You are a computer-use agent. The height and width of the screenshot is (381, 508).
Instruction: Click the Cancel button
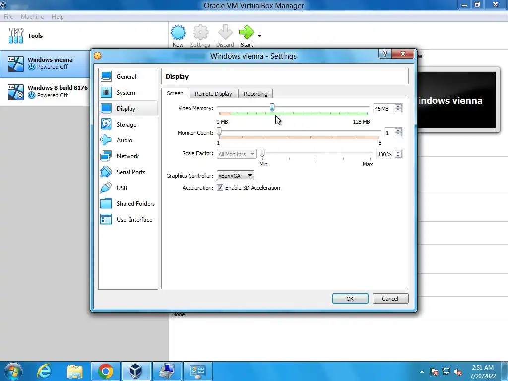390,298
